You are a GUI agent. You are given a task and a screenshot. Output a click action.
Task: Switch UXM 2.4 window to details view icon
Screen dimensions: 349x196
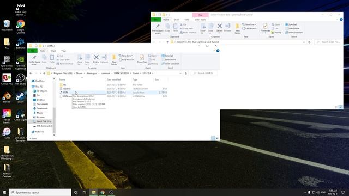[213, 138]
